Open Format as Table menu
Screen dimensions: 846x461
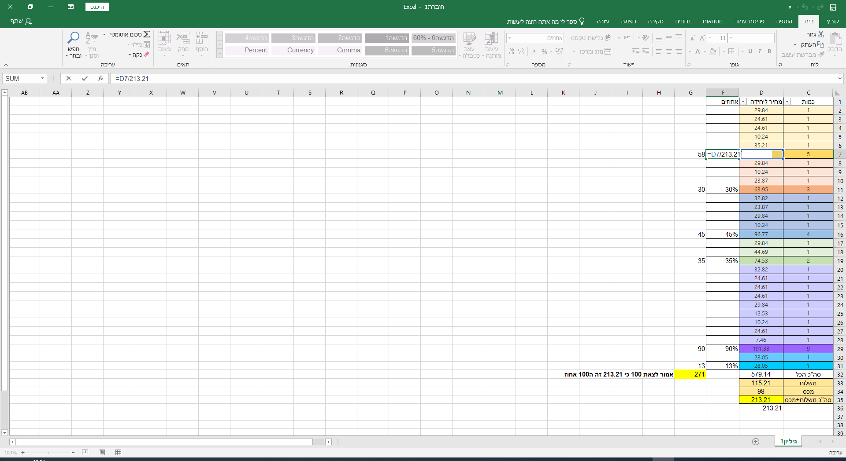click(x=469, y=44)
